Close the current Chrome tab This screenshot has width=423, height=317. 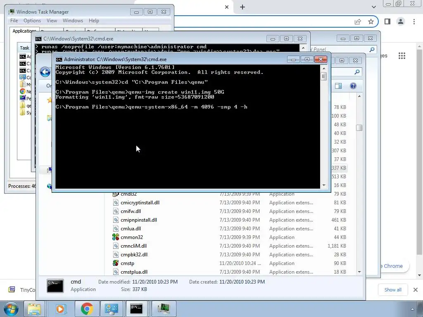click(x=227, y=7)
